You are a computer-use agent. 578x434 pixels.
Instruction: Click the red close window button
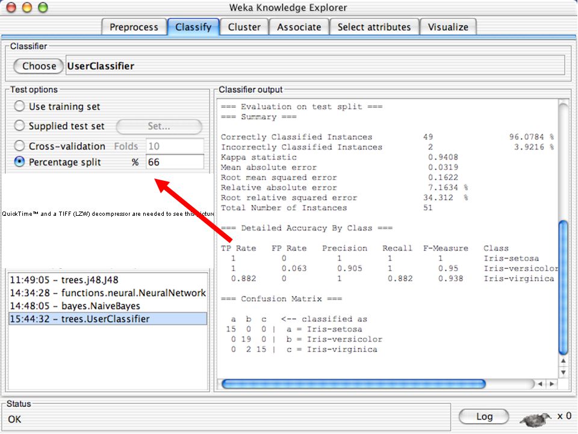point(11,7)
